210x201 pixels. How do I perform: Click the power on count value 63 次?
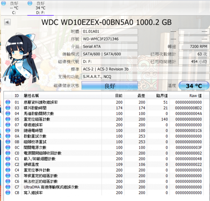(x=194, y=54)
